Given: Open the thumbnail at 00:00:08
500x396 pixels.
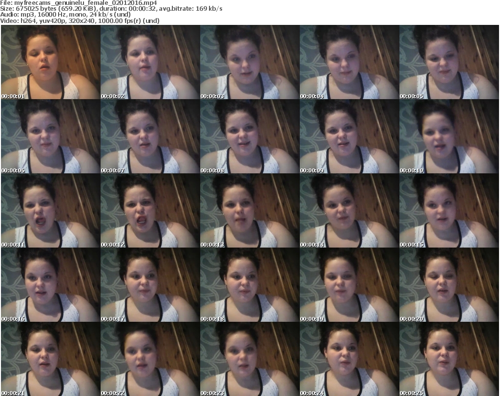Looking at the screenshot, I should click(250, 136).
